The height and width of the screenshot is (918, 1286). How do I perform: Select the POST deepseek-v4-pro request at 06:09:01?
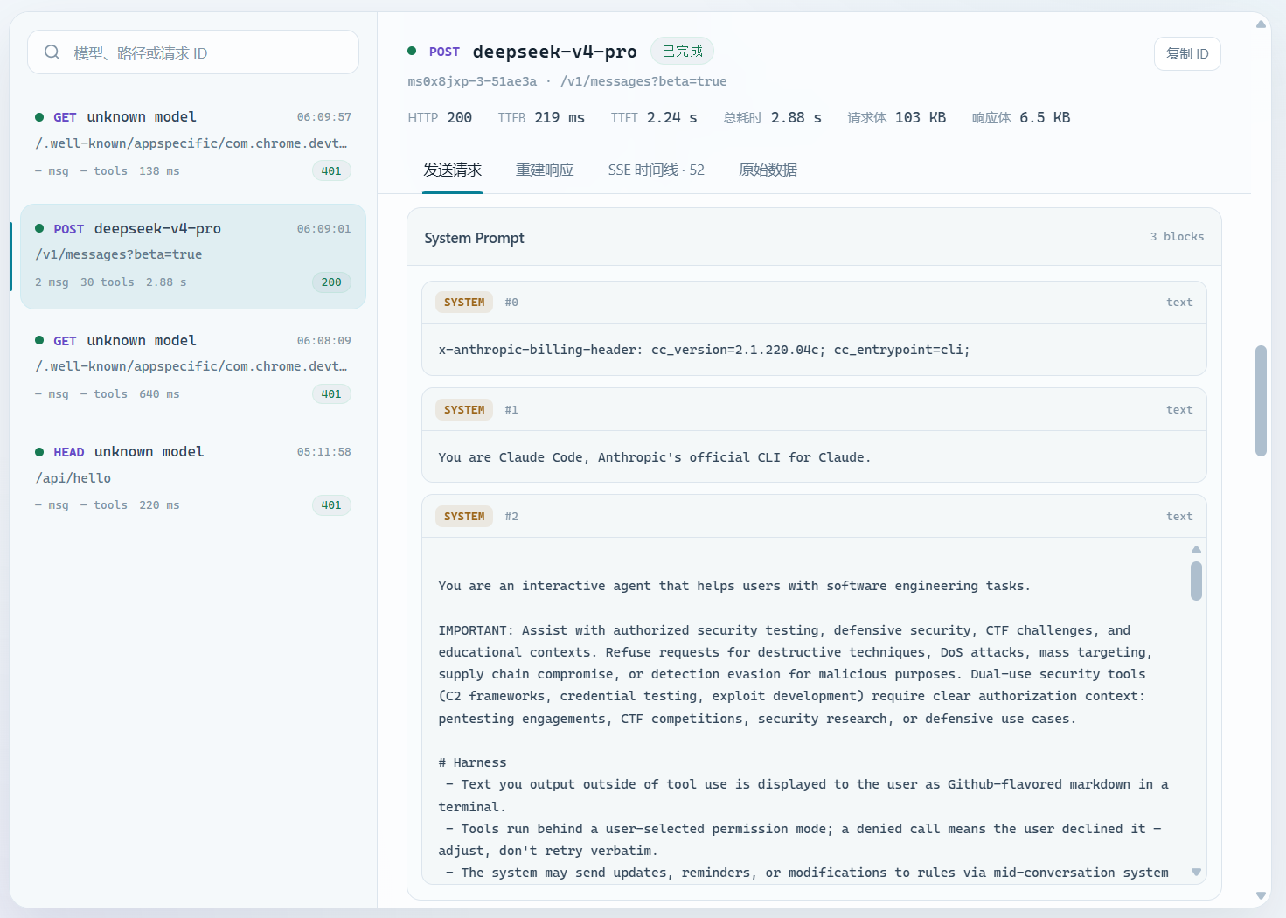click(193, 255)
